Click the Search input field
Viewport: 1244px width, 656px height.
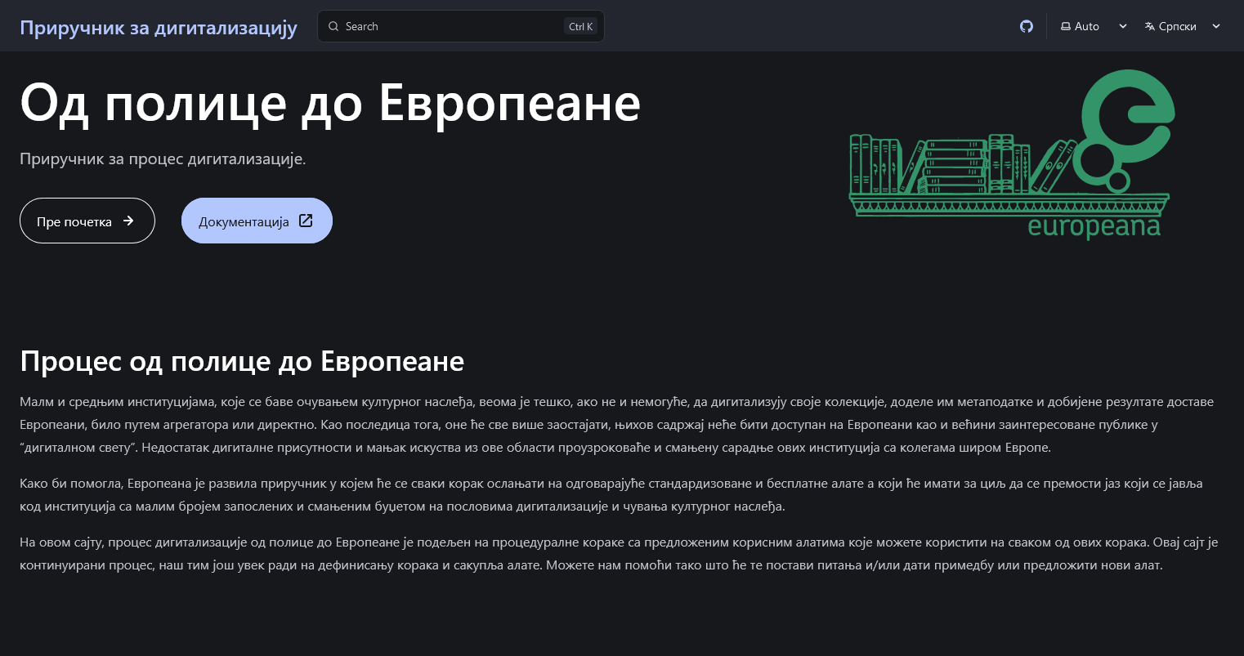[x=461, y=26]
